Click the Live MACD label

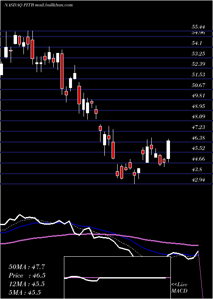179,287
